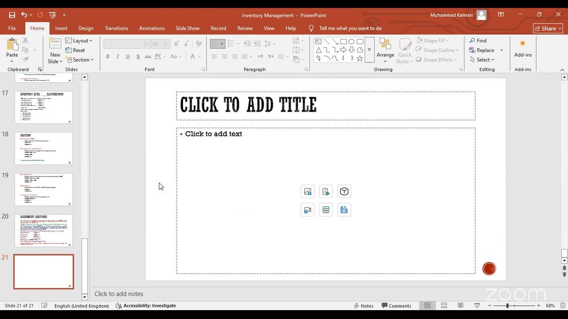Image resolution: width=568 pixels, height=319 pixels.
Task: Open the File tab
Action: (12, 28)
